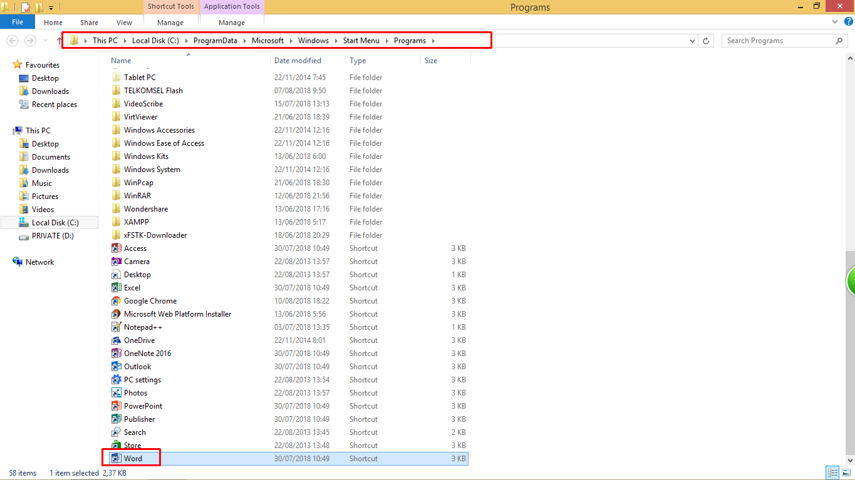The height and width of the screenshot is (480, 855).
Task: Go back using the Back arrow
Action: point(12,41)
